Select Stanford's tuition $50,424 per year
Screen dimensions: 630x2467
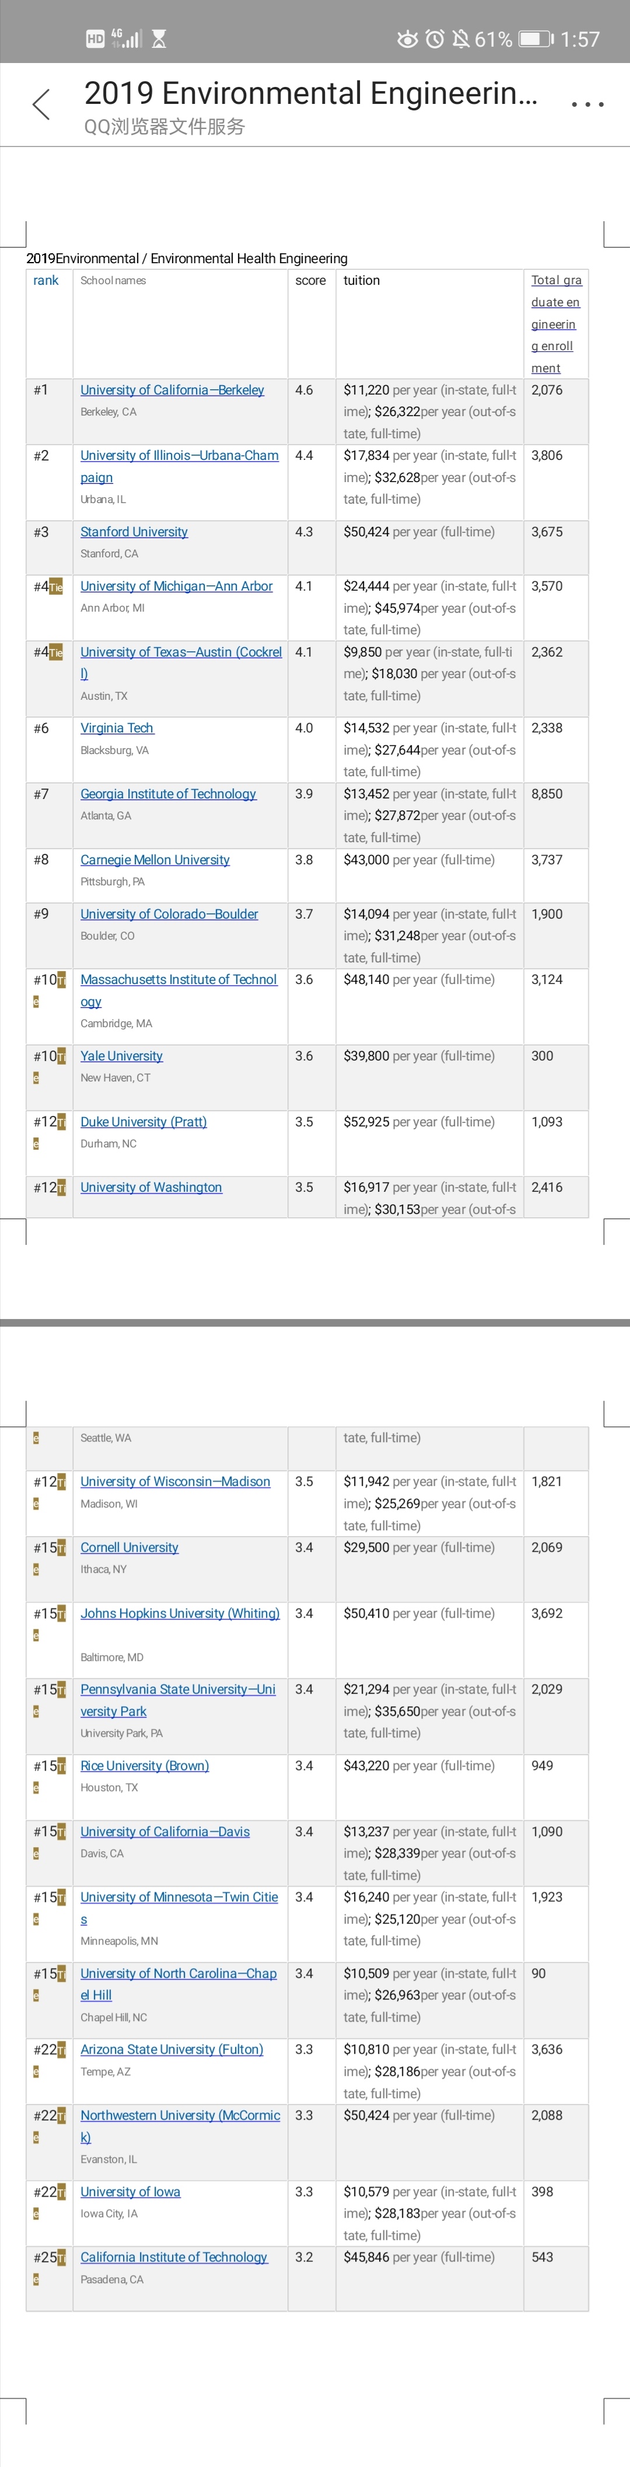click(x=419, y=532)
